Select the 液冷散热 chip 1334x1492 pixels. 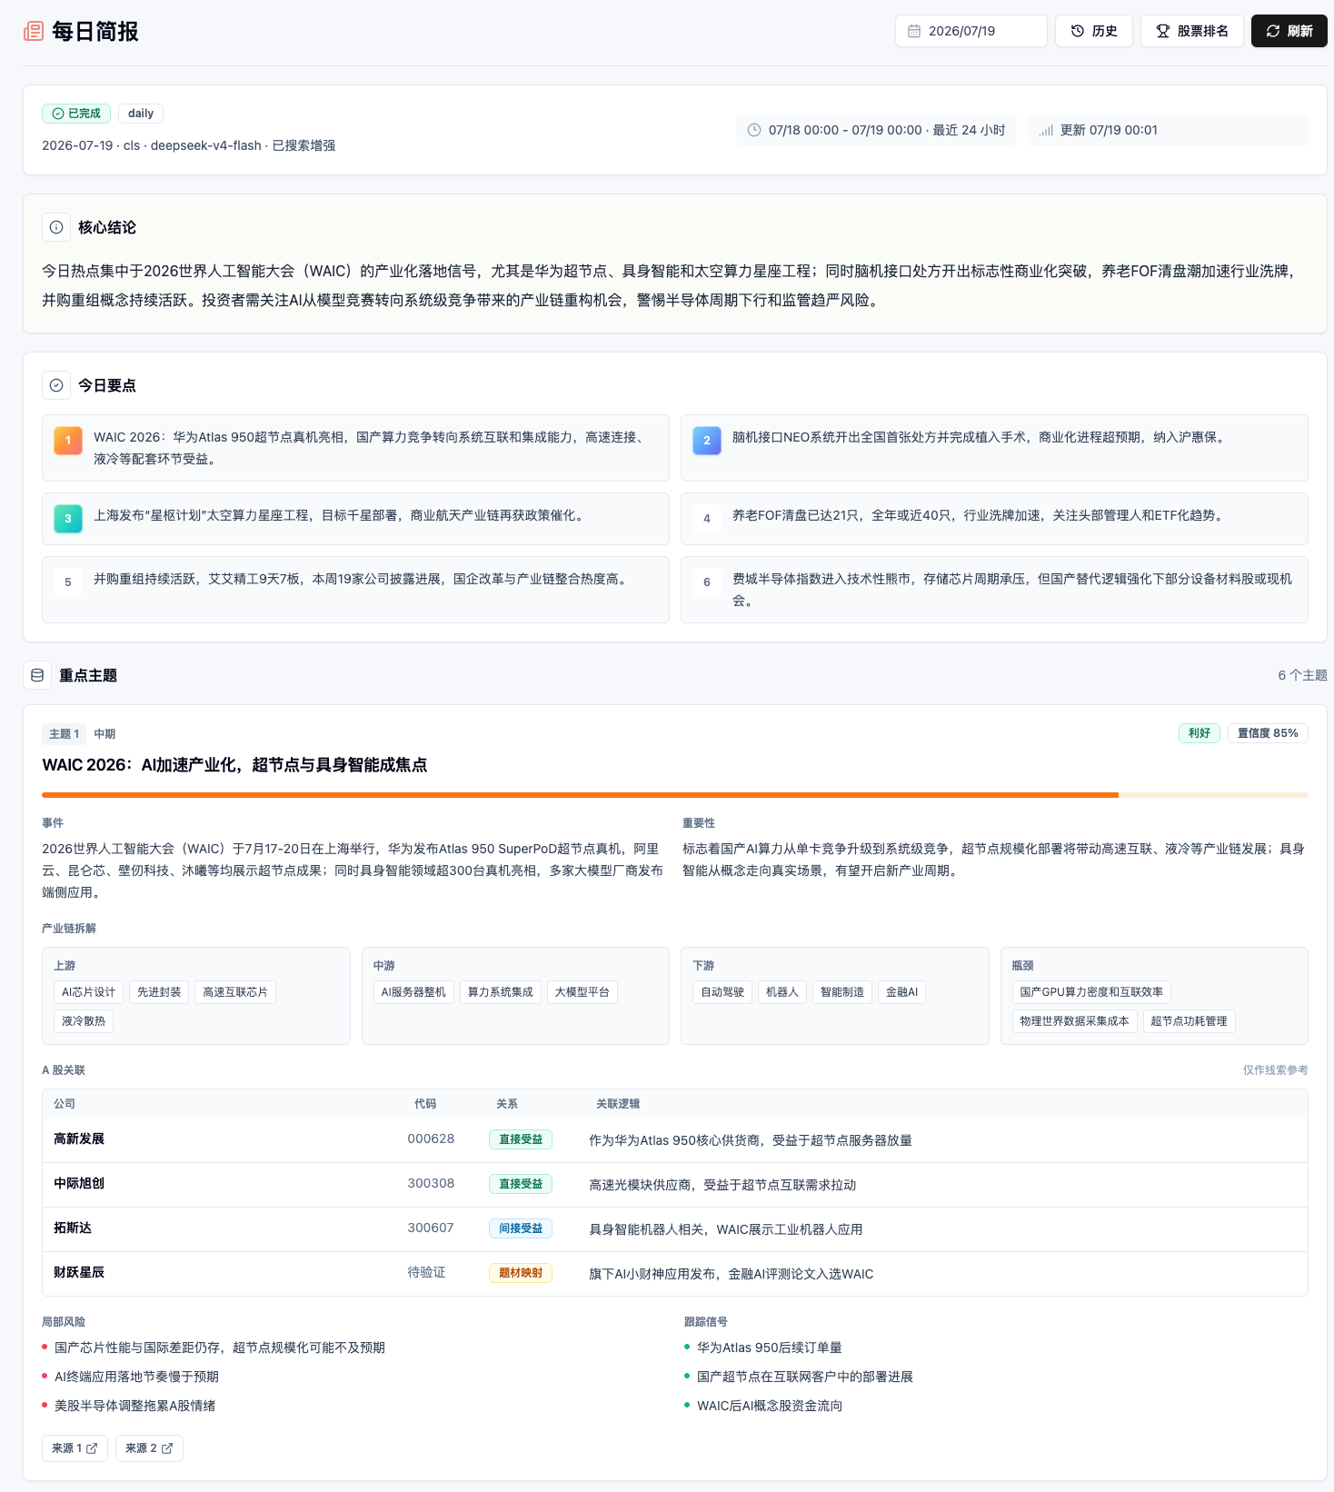[84, 1021]
